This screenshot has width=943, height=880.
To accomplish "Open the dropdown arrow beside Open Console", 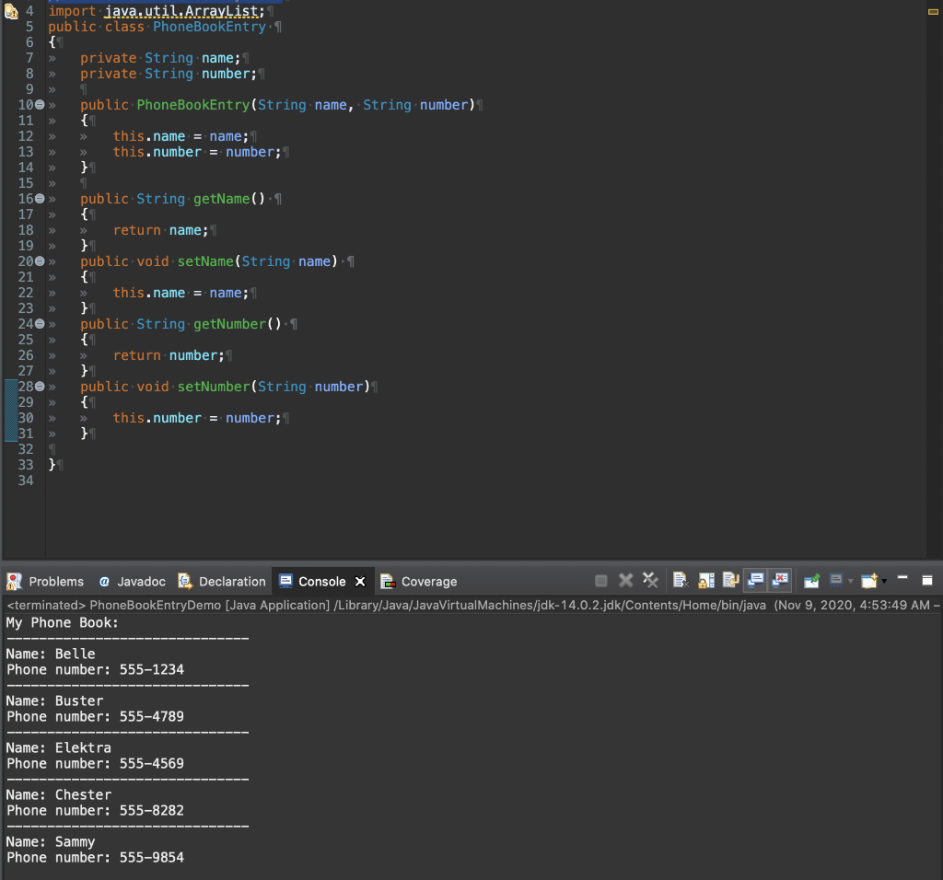I will pos(885,581).
